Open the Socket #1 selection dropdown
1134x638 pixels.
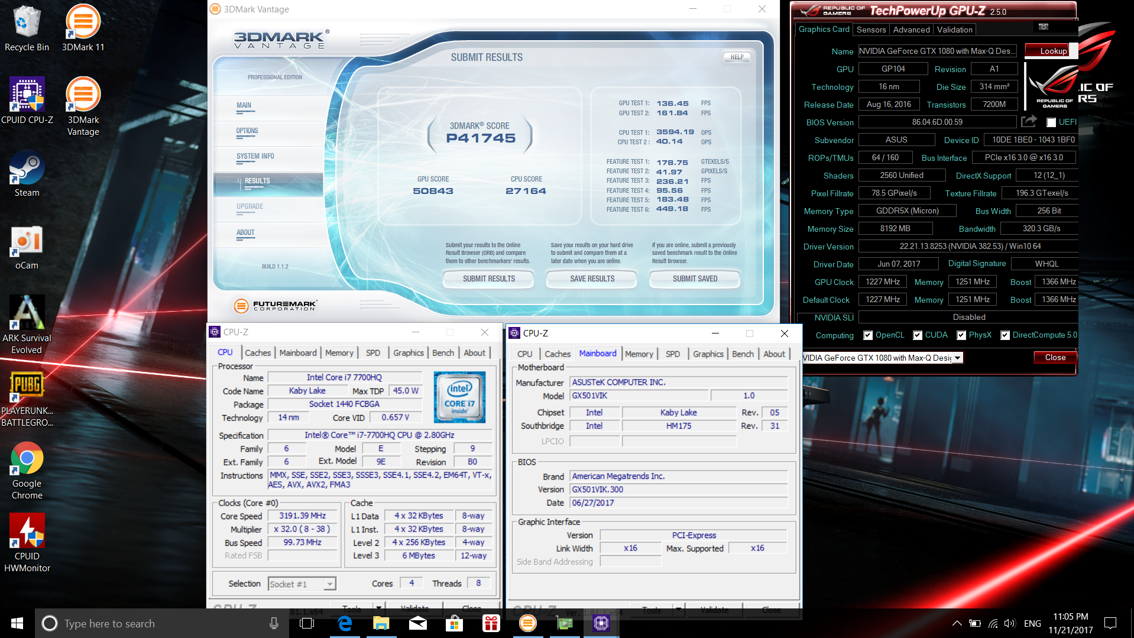(x=329, y=584)
